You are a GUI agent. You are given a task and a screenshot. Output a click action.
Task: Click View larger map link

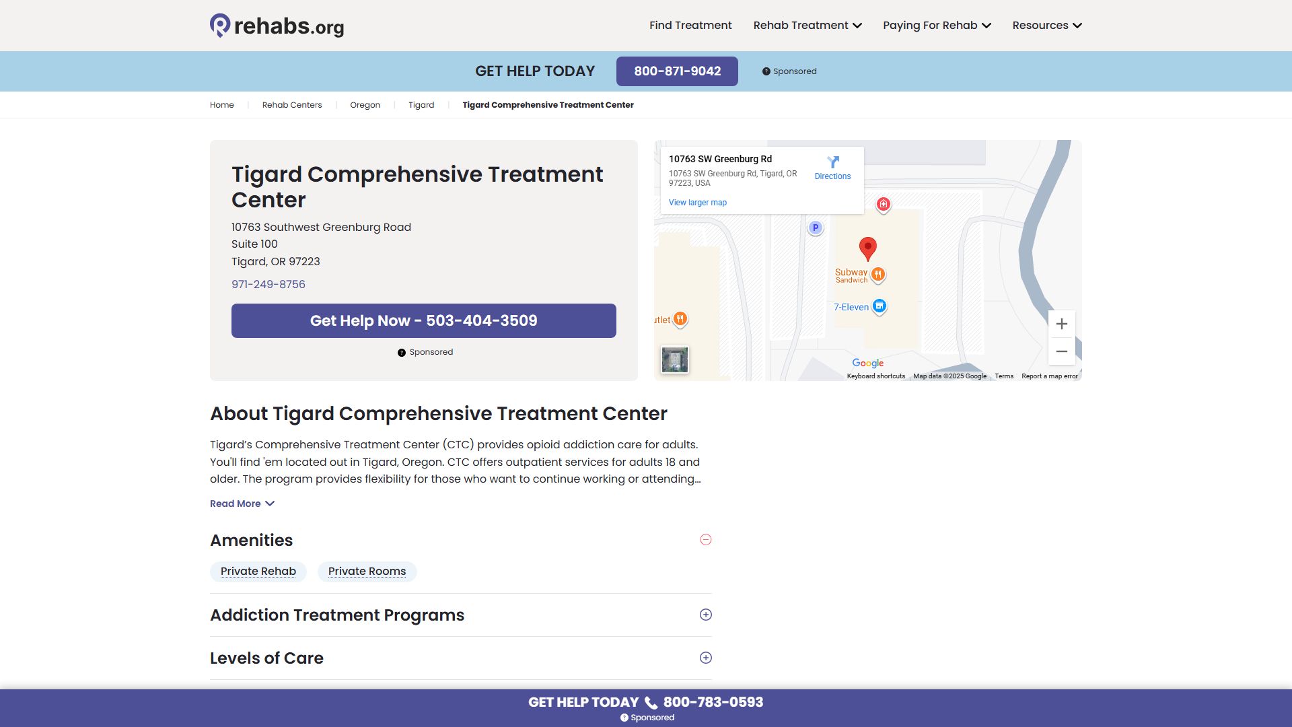698,203
